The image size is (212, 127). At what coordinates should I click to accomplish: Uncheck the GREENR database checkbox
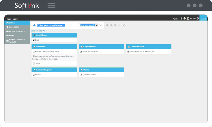pyautogui.click(x=34, y=56)
